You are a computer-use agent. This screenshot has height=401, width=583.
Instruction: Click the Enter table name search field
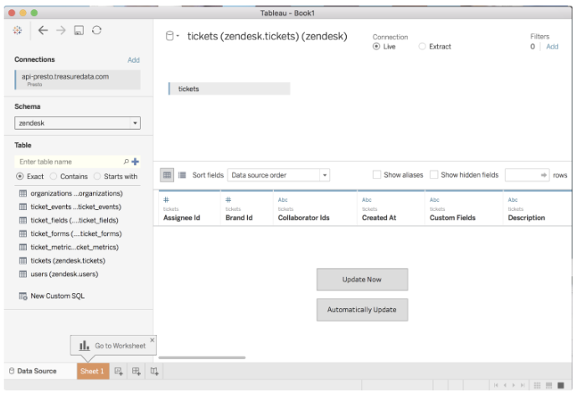point(69,162)
